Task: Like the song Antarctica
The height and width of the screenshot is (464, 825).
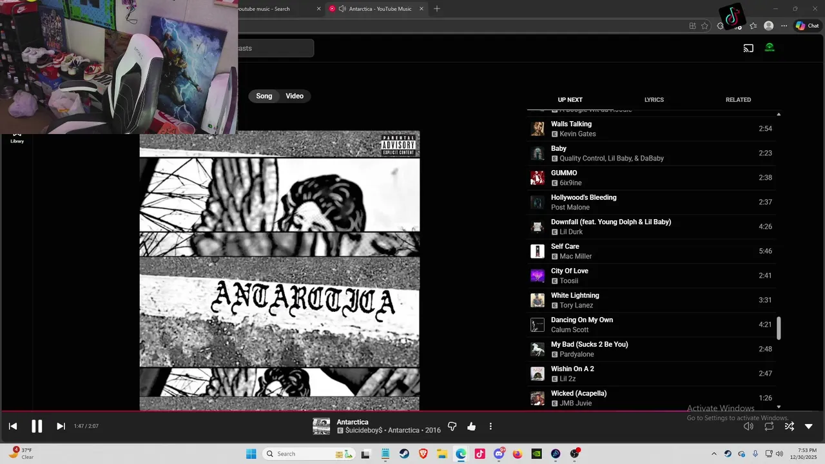Action: coord(471,427)
